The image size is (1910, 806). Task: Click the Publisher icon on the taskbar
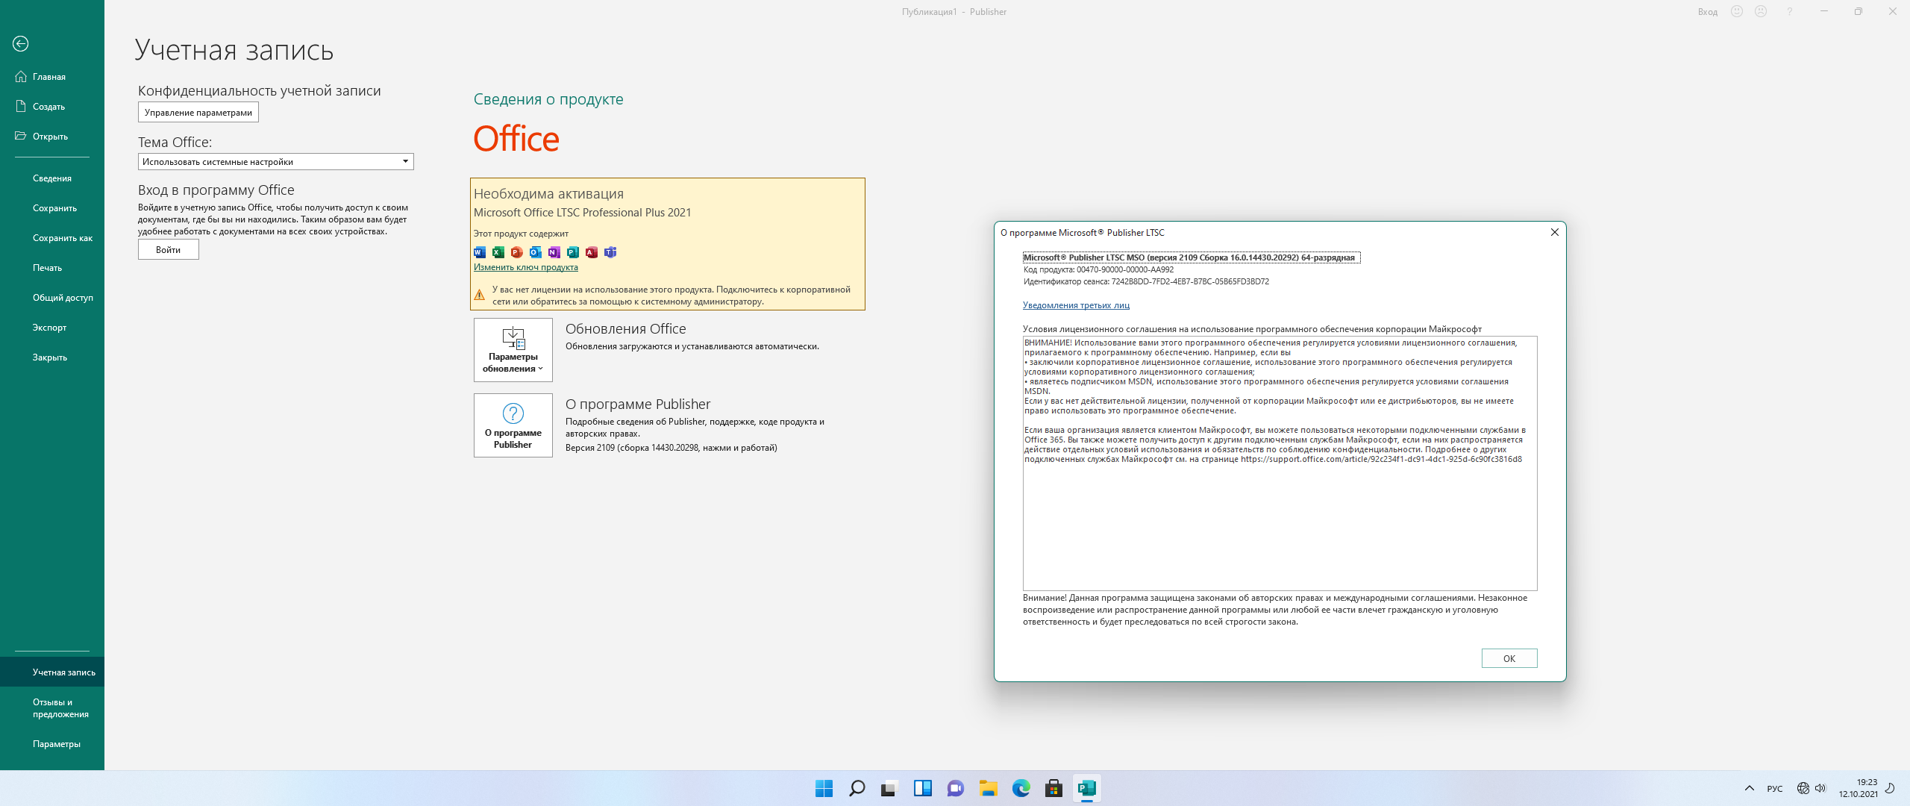(1087, 788)
